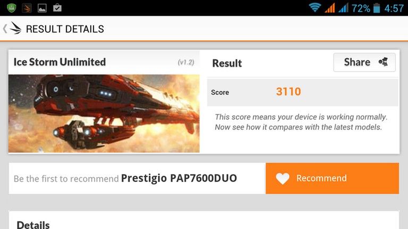The image size is (408, 229).
Task: Tap the battery icon in status bar
Action: pyautogui.click(x=377, y=8)
